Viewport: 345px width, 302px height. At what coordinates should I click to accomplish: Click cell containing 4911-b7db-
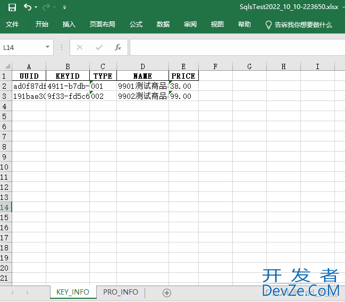tap(68, 86)
